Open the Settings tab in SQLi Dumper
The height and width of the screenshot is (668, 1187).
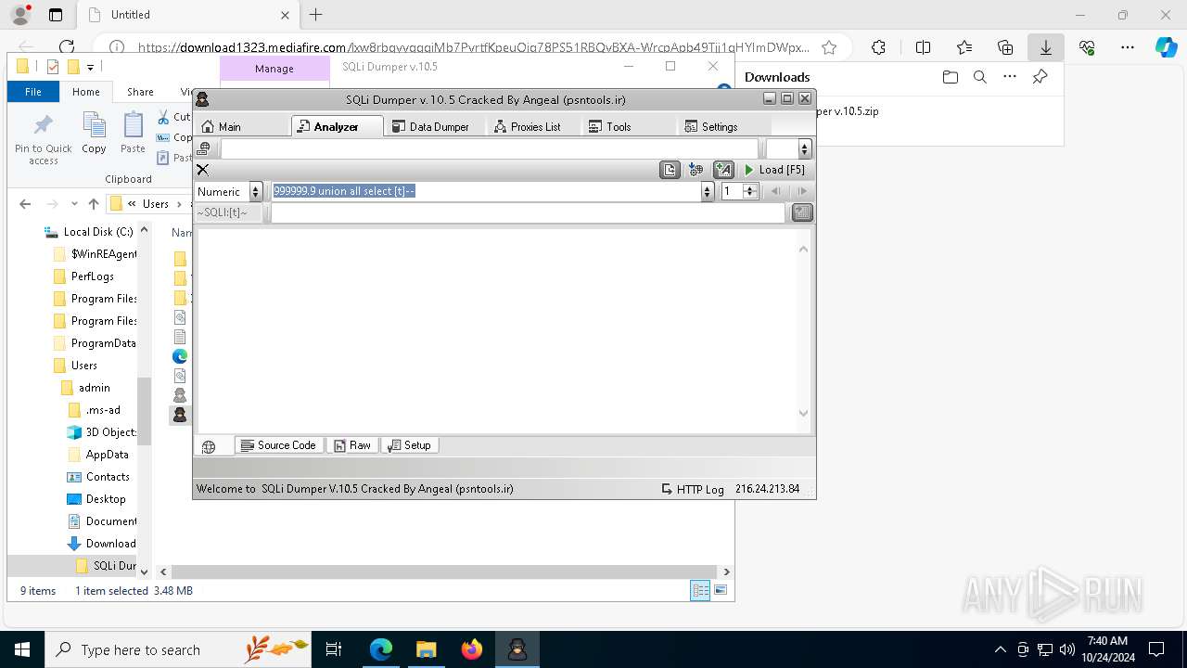[724, 126]
